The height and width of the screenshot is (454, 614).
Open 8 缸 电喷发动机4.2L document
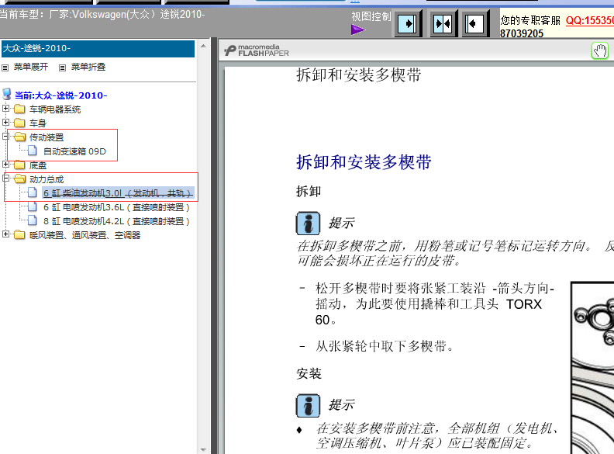pos(116,221)
